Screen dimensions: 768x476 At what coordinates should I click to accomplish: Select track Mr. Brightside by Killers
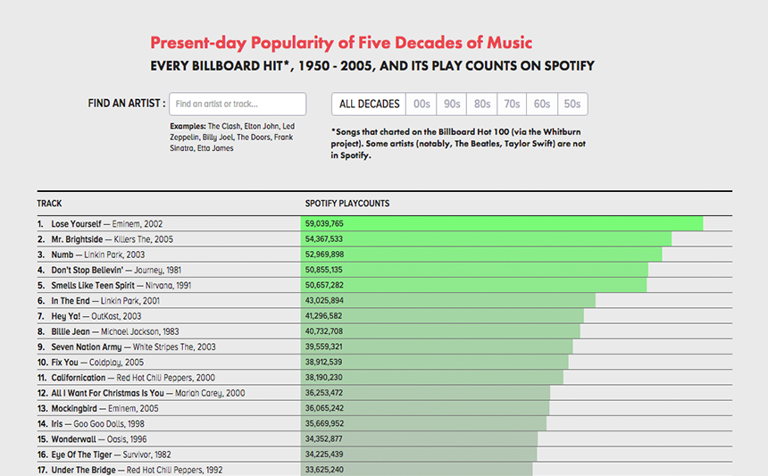pos(113,239)
